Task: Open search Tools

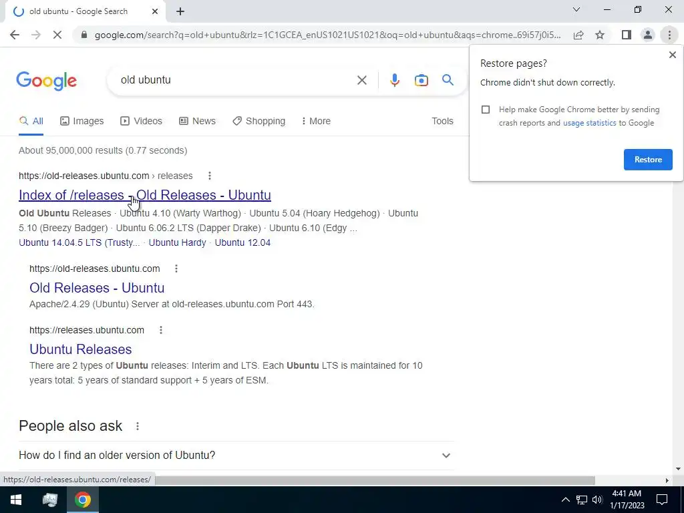Action: click(x=442, y=121)
